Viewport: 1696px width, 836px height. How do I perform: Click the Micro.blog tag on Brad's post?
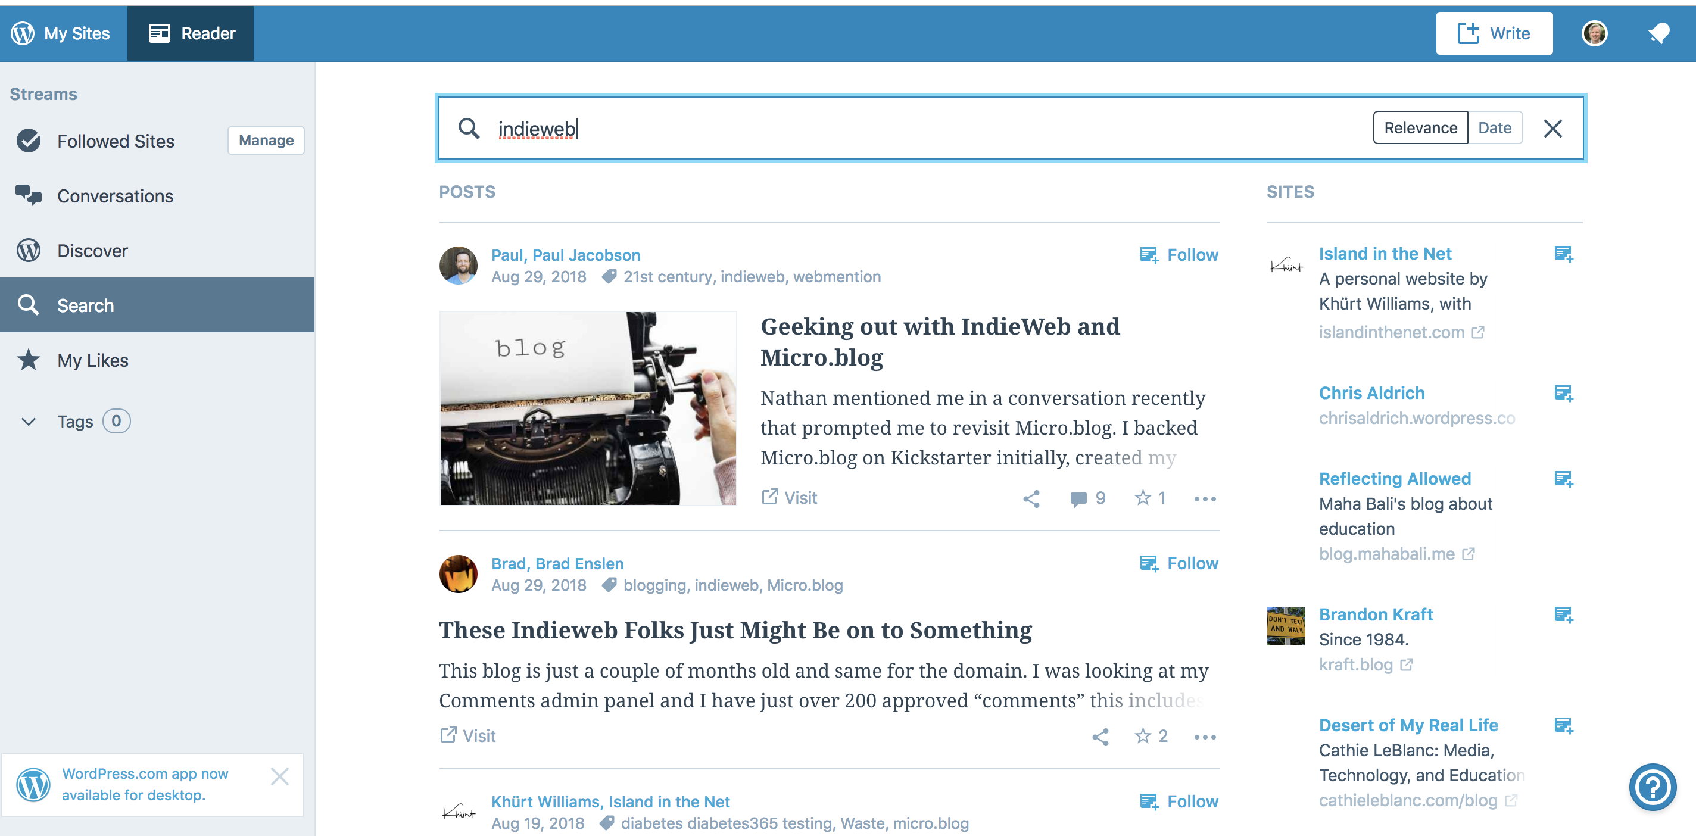805,585
